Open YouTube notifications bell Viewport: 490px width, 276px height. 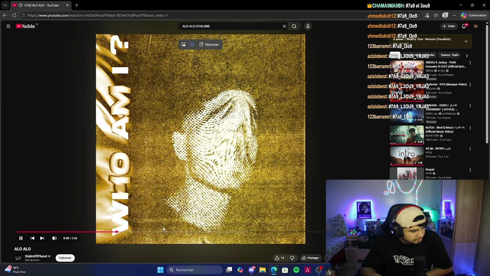click(x=464, y=26)
